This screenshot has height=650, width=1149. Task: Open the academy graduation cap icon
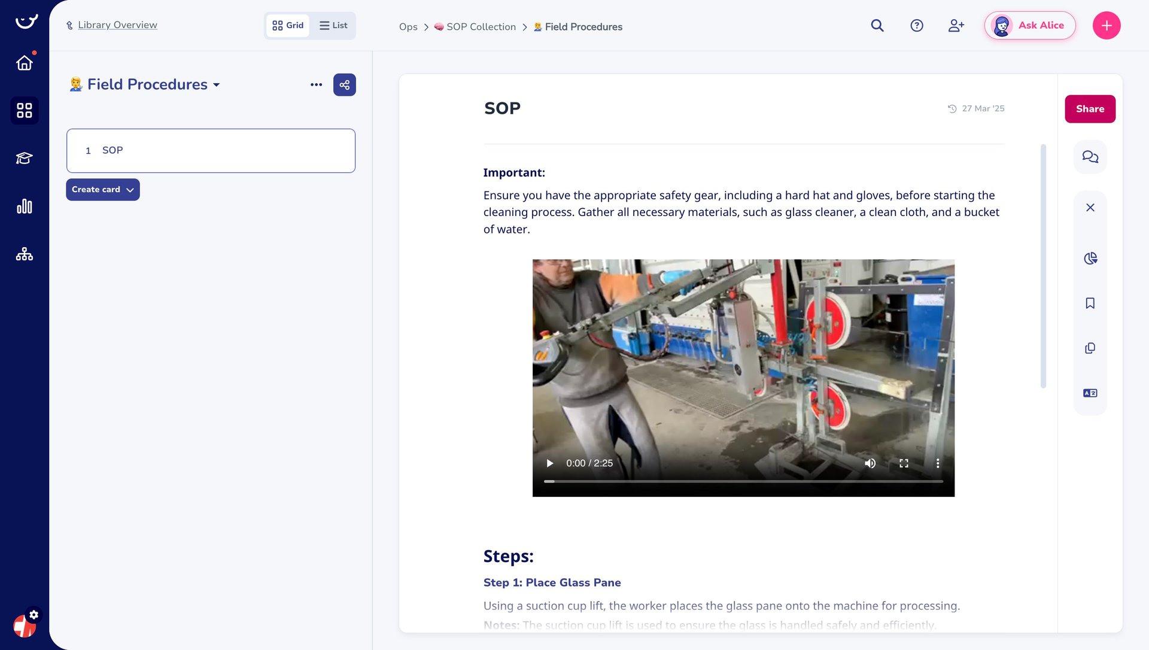[24, 158]
